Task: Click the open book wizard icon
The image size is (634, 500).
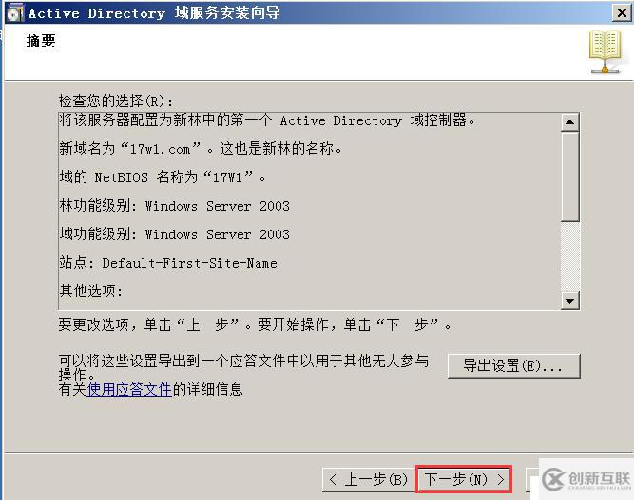Action: [605, 52]
